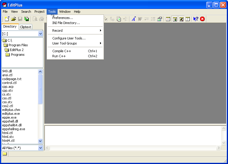This screenshot has height=164, width=228.
Task: Open the File menu
Action: pos(5,12)
